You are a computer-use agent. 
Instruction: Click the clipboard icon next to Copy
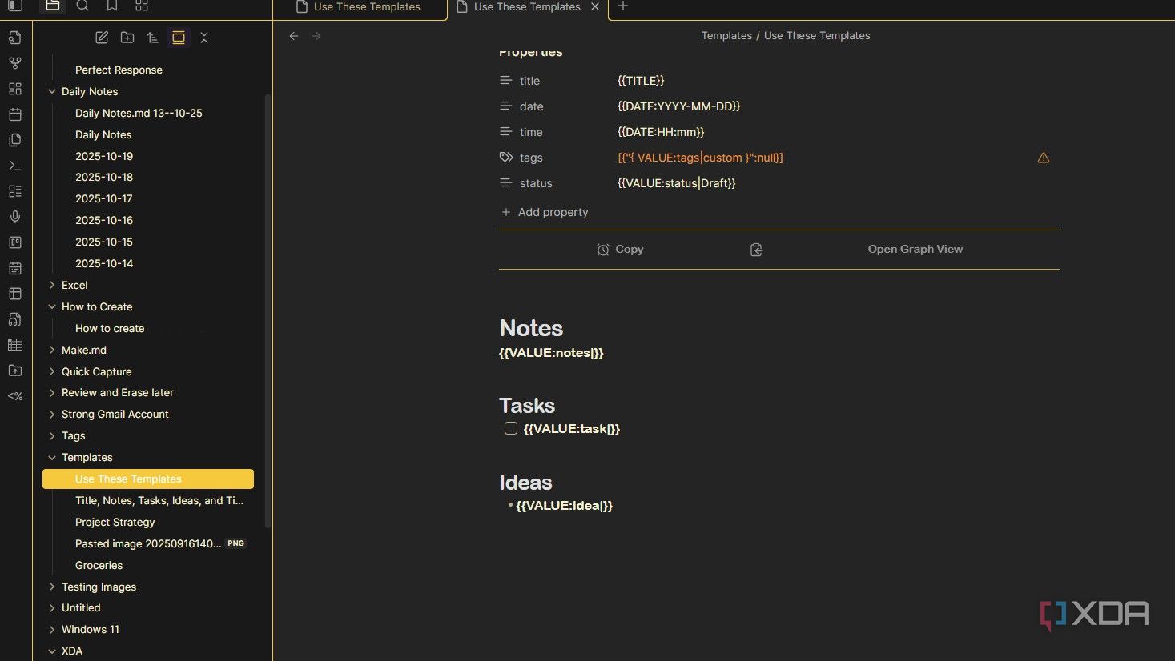[756, 250]
